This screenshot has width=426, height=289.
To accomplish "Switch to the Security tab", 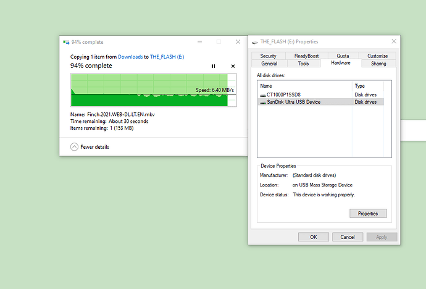I will click(268, 56).
